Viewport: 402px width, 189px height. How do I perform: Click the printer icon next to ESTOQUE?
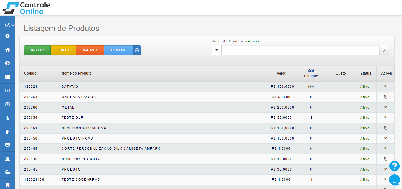tap(137, 50)
